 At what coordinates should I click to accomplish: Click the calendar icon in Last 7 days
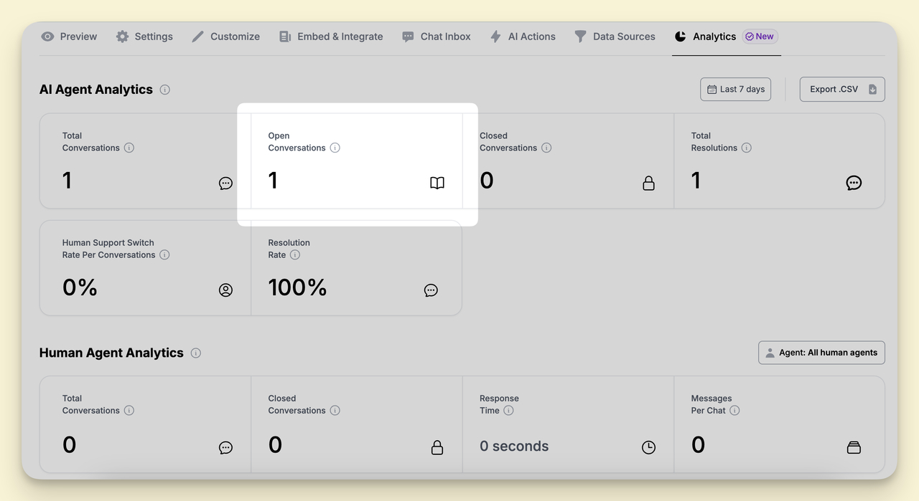(x=712, y=90)
